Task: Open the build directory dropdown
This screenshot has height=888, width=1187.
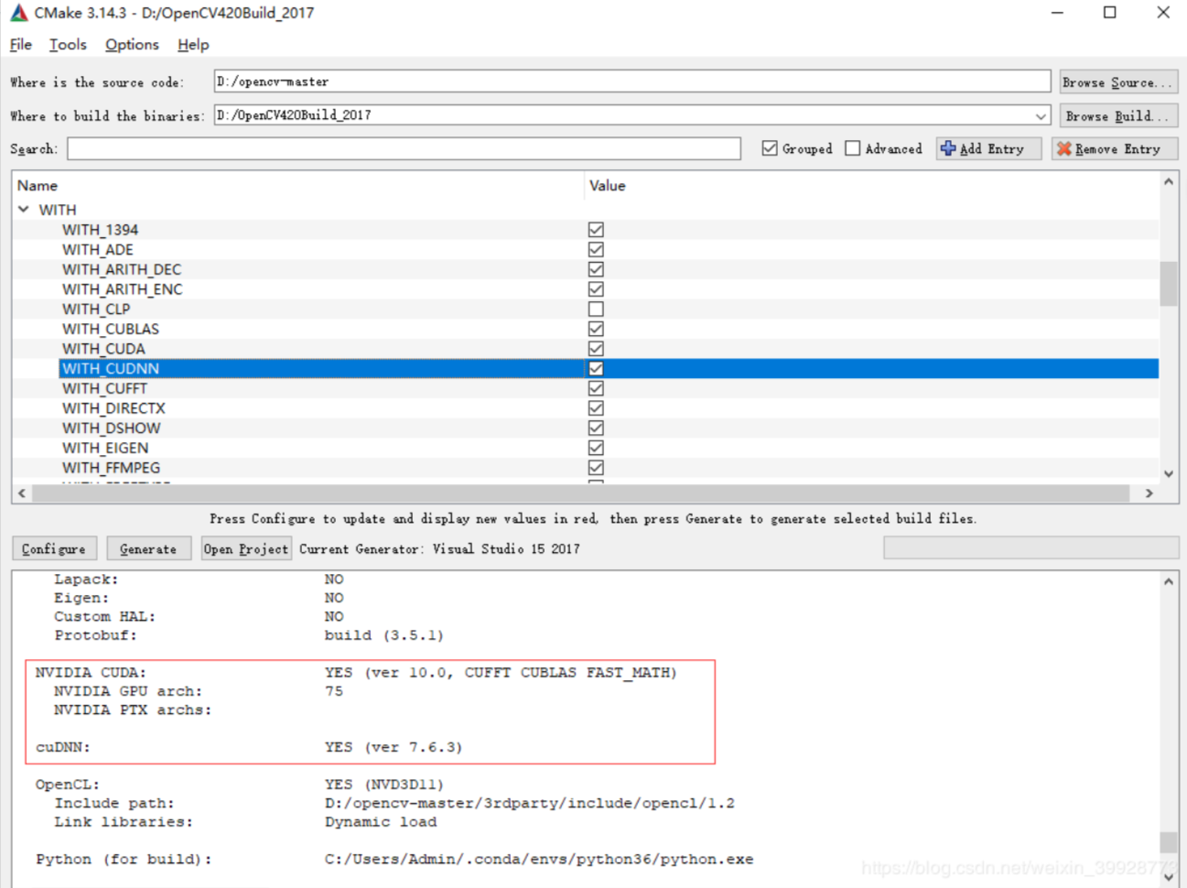Action: pos(1041,115)
